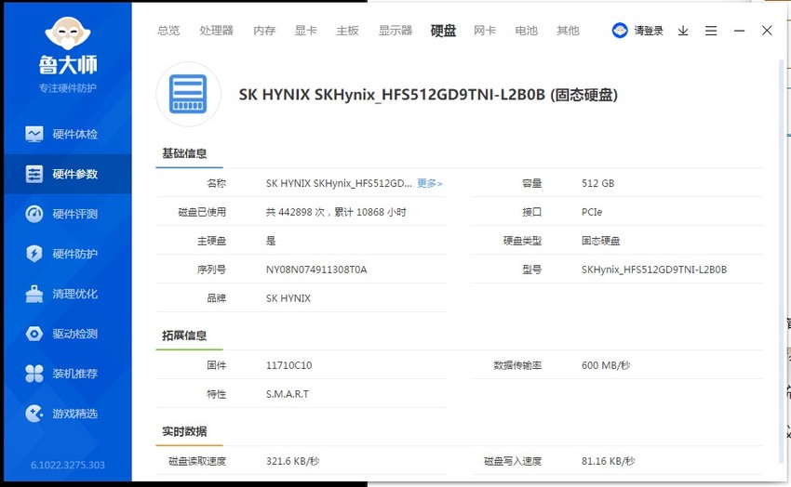Switch to the 内存 memory tab
This screenshot has width=791, height=487.
coord(264,31)
